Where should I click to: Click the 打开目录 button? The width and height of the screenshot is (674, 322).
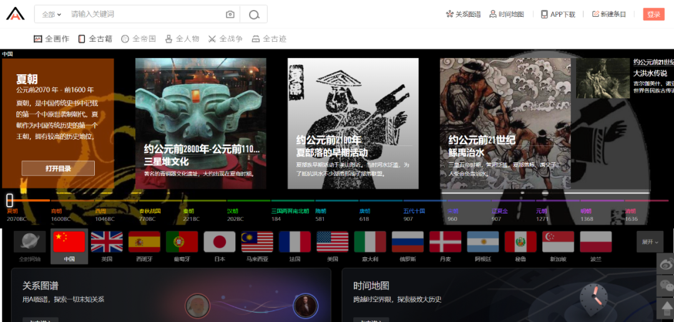(x=58, y=168)
